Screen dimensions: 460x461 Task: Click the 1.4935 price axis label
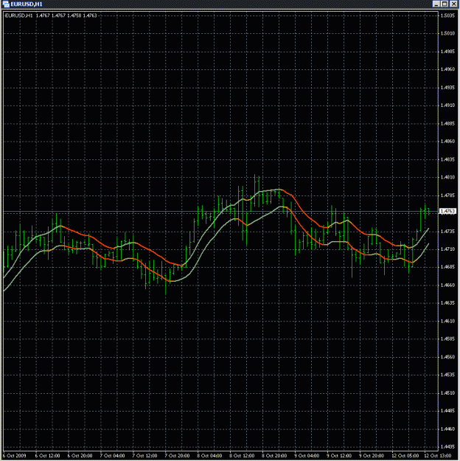[447, 88]
